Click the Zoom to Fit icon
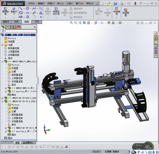The image size is (159, 154). click(x=71, y=23)
